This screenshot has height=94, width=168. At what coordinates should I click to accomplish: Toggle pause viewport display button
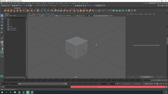pos(90,5)
